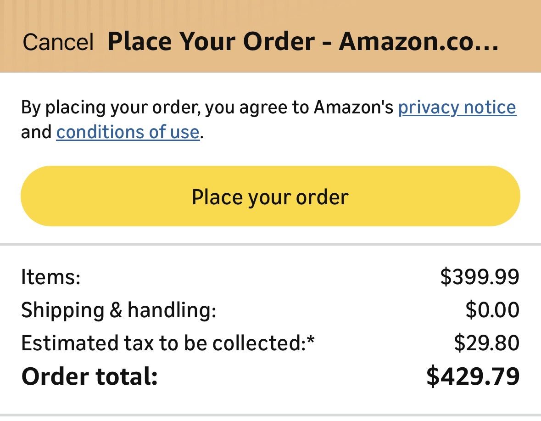The width and height of the screenshot is (541, 421).
Task: Select the Shipping & handling label
Action: coord(118,310)
